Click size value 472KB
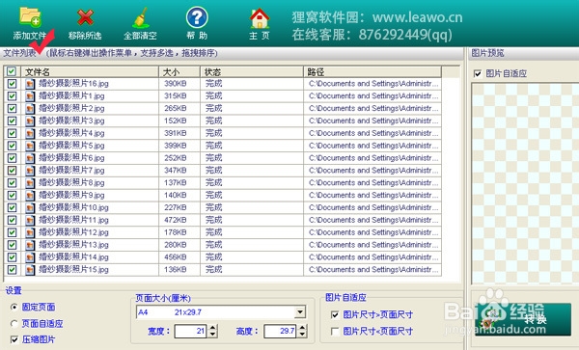This screenshot has width=579, height=350. [176, 220]
